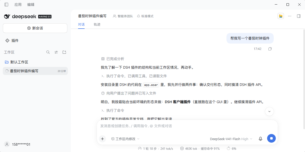Screen dimensions: 305x152
Task: Open the 工作区内修改 permission dropdown
Action: tap(125, 139)
